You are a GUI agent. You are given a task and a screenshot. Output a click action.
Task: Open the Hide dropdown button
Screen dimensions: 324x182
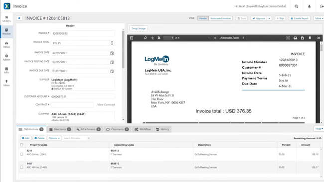click(x=319, y=129)
